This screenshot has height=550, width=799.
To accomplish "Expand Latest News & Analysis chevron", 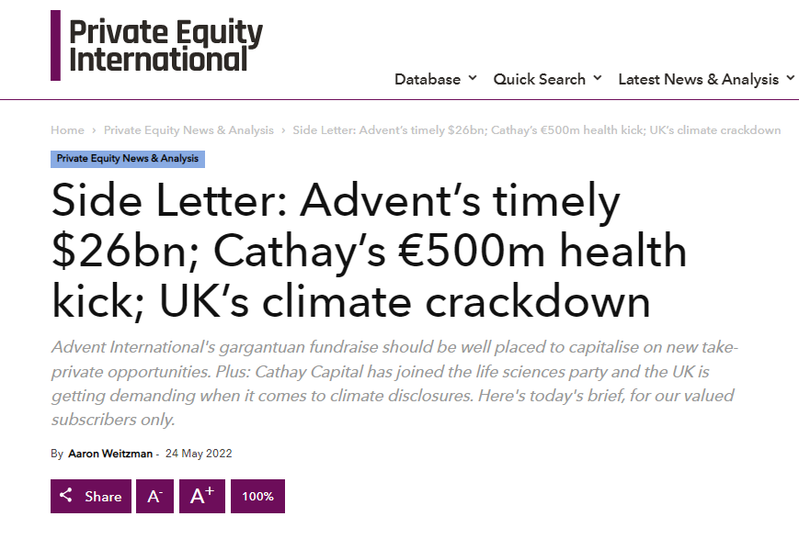I will point(791,78).
